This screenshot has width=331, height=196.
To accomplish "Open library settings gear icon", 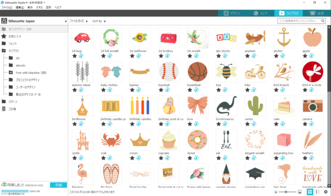I will [x=326, y=192].
